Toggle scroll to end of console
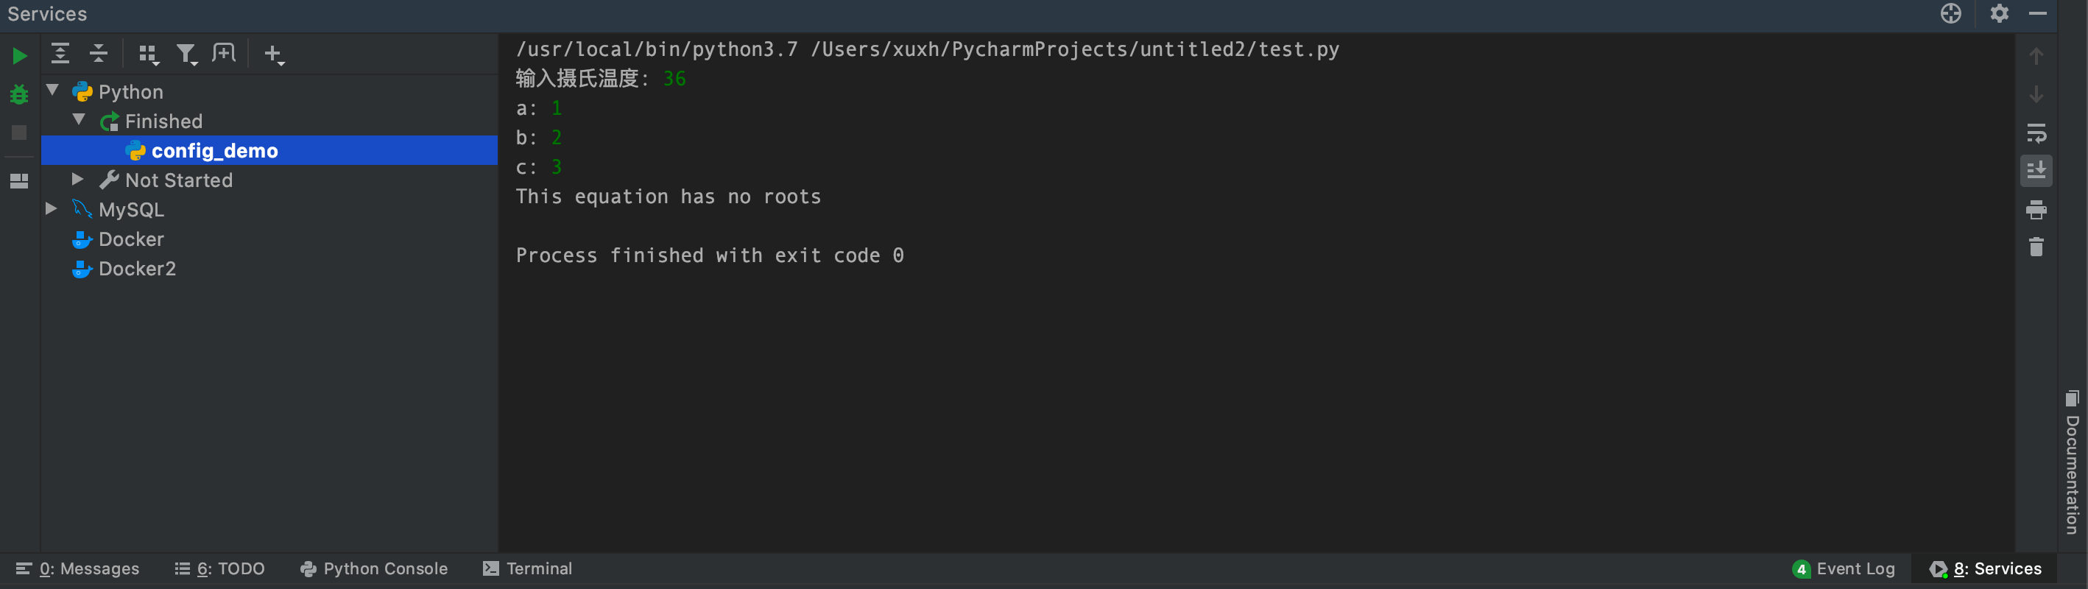The height and width of the screenshot is (589, 2088). [x=2036, y=171]
